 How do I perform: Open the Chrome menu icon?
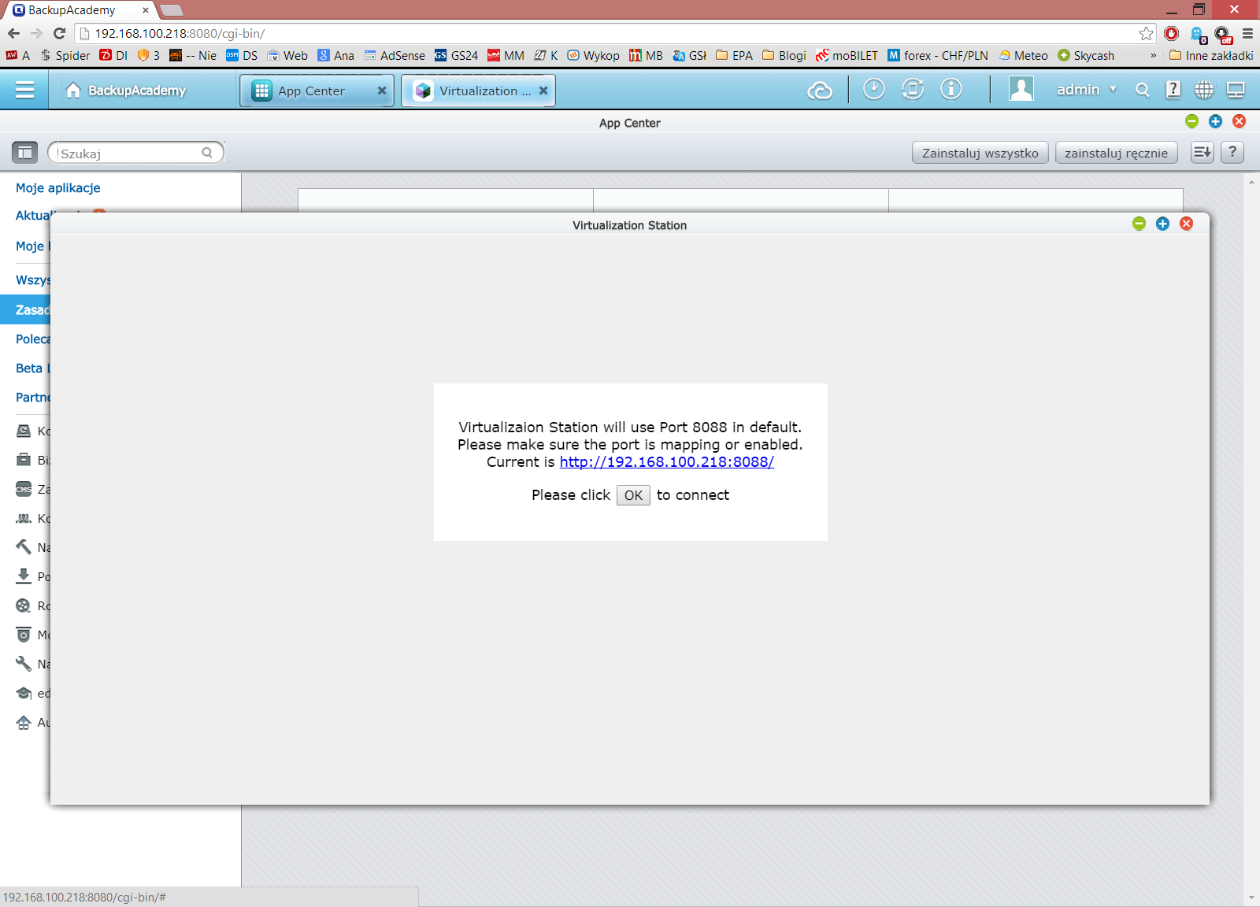[x=1247, y=33]
